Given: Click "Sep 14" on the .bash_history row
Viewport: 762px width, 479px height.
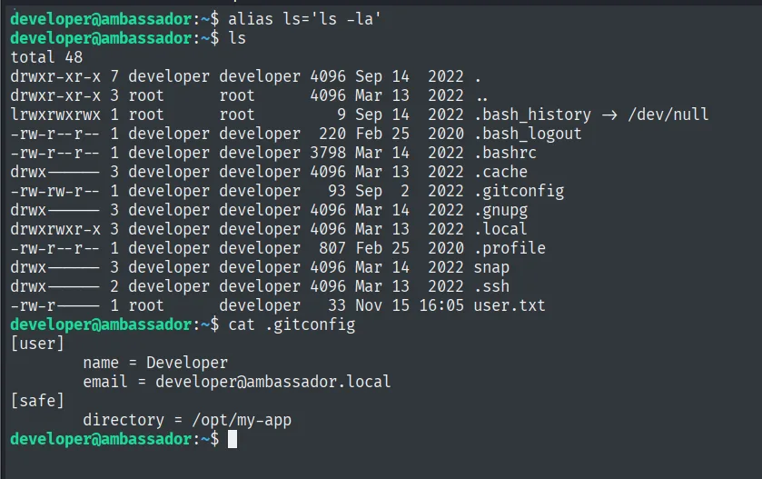Looking at the screenshot, I should point(382,115).
